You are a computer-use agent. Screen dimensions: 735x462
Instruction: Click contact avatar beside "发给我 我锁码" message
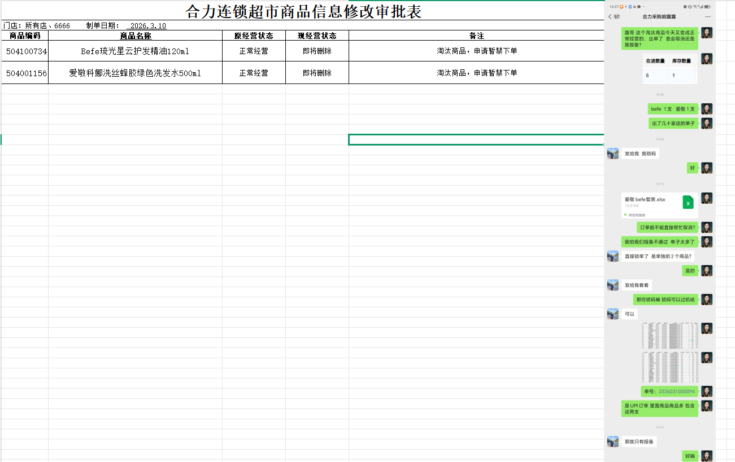[612, 153]
